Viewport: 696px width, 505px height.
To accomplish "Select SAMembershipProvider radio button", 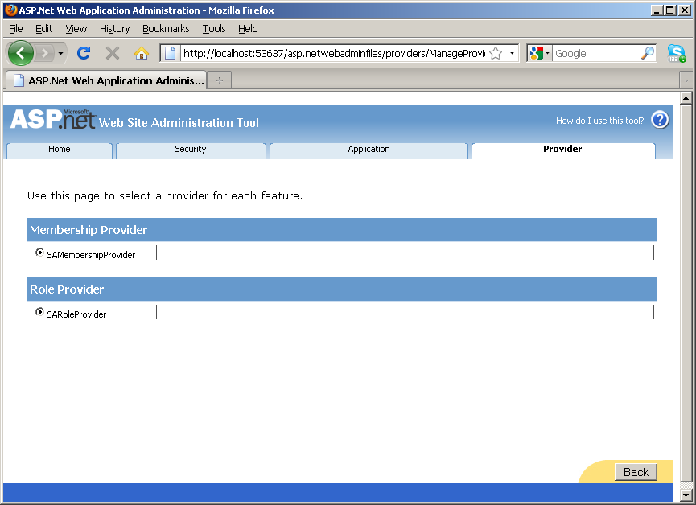I will tap(39, 252).
